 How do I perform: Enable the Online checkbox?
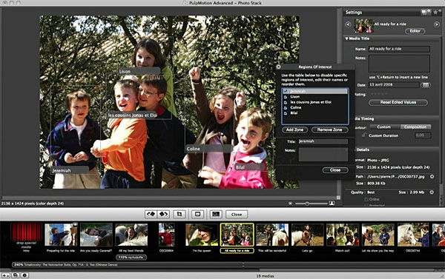[366, 199]
